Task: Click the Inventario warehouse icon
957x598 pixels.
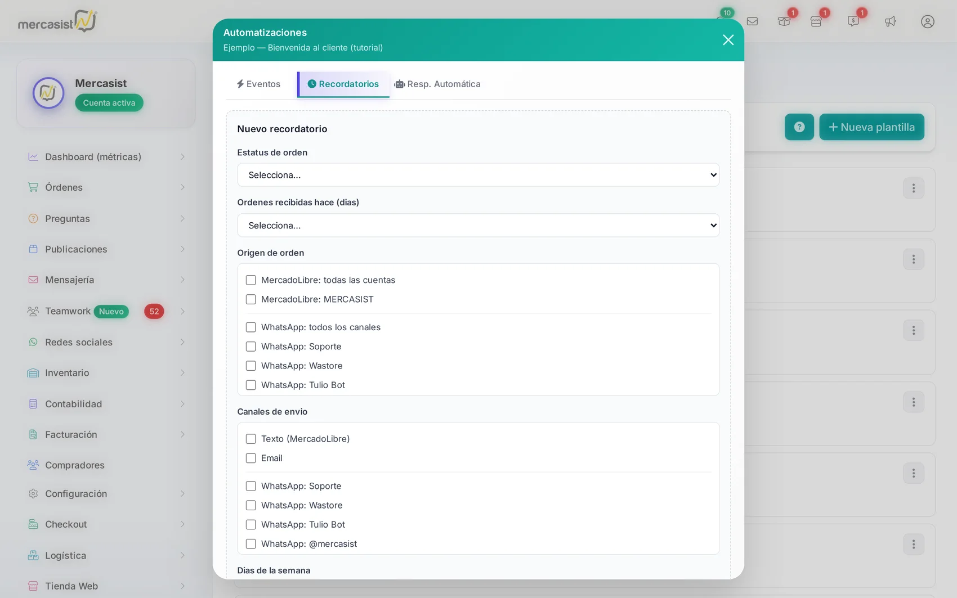Action: [33, 373]
